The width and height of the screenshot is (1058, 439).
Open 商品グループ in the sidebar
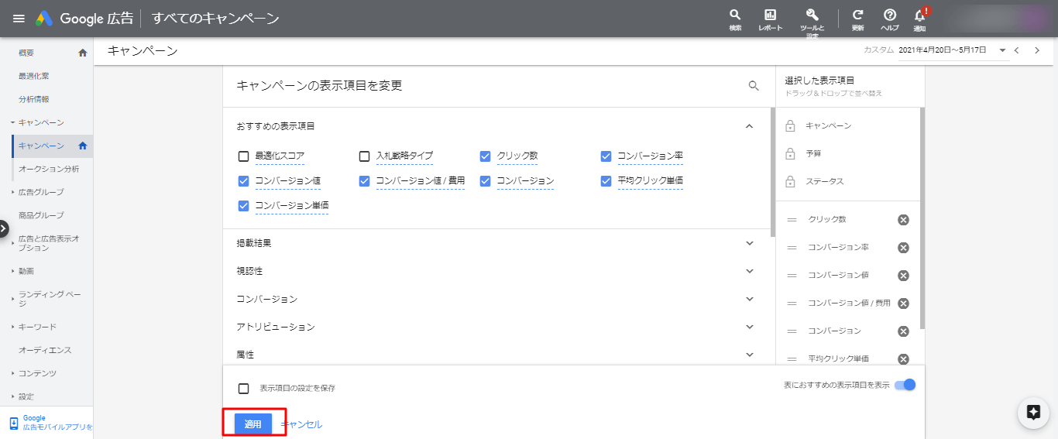click(x=41, y=215)
